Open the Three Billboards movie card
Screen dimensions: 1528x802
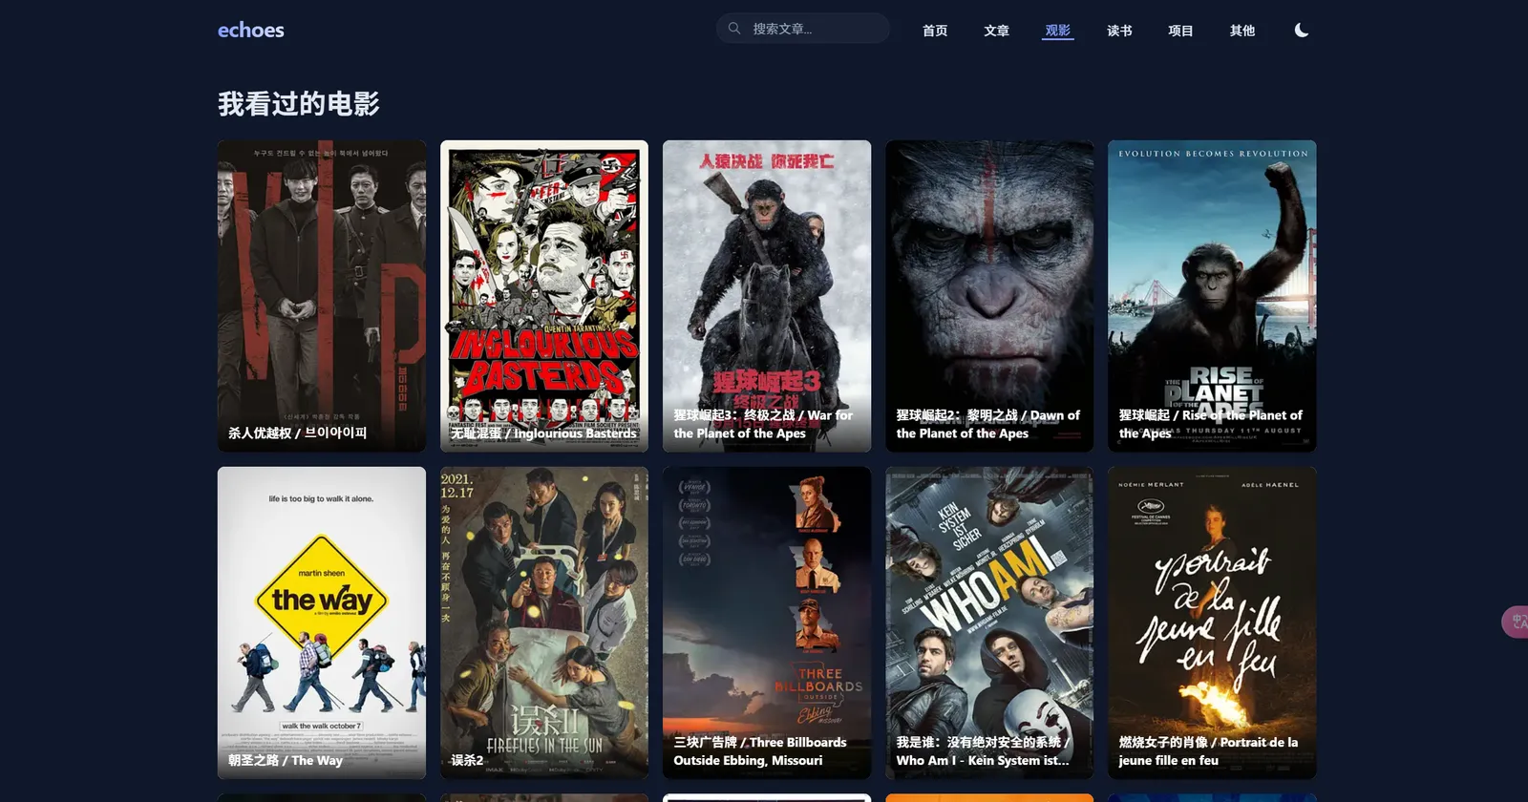(x=767, y=623)
